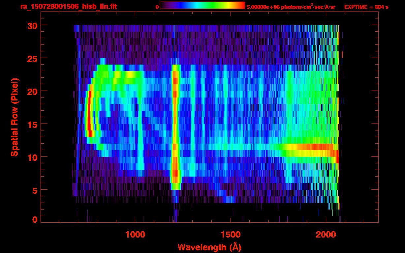The height and width of the screenshot is (253, 405).
Task: Click the bright vertical emission line near 1216 Å
Action: 175,127
